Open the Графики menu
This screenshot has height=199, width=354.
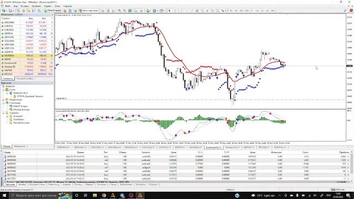36,6
